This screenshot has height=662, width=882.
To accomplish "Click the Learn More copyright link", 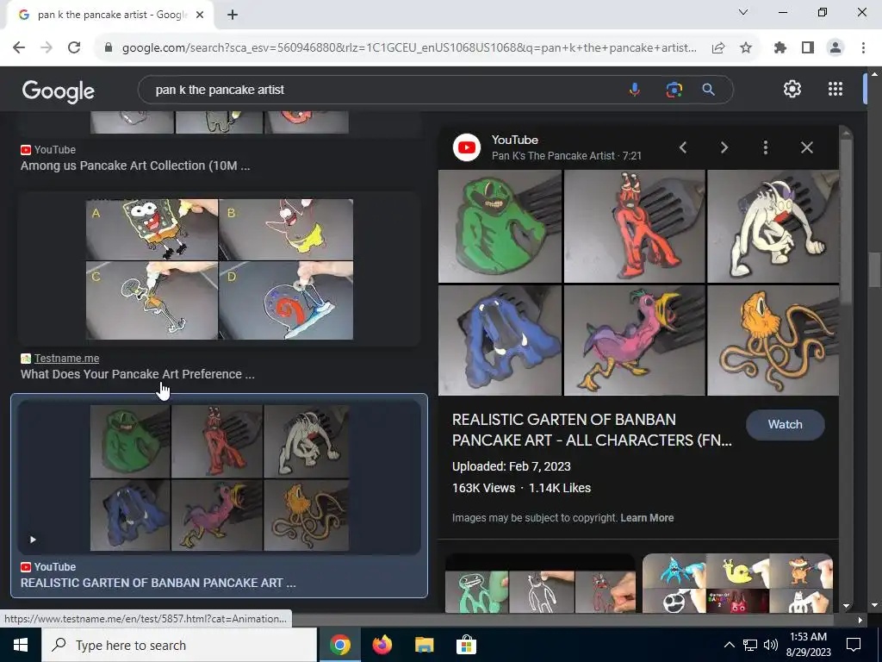I will click(647, 518).
